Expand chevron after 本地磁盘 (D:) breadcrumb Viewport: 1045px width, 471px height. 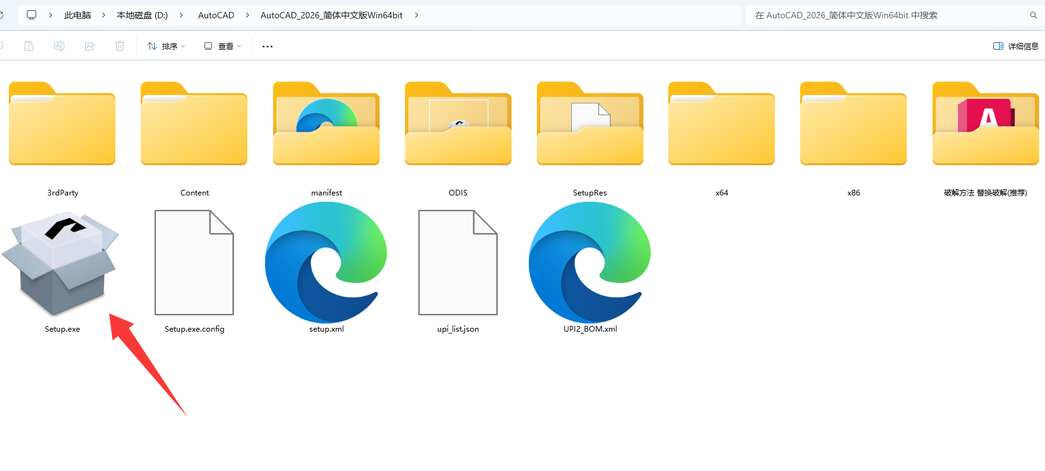coord(181,15)
